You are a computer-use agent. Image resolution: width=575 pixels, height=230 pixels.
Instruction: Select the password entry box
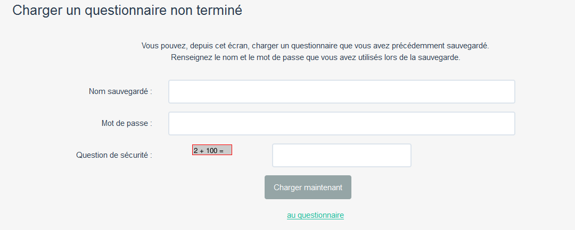coord(341,123)
